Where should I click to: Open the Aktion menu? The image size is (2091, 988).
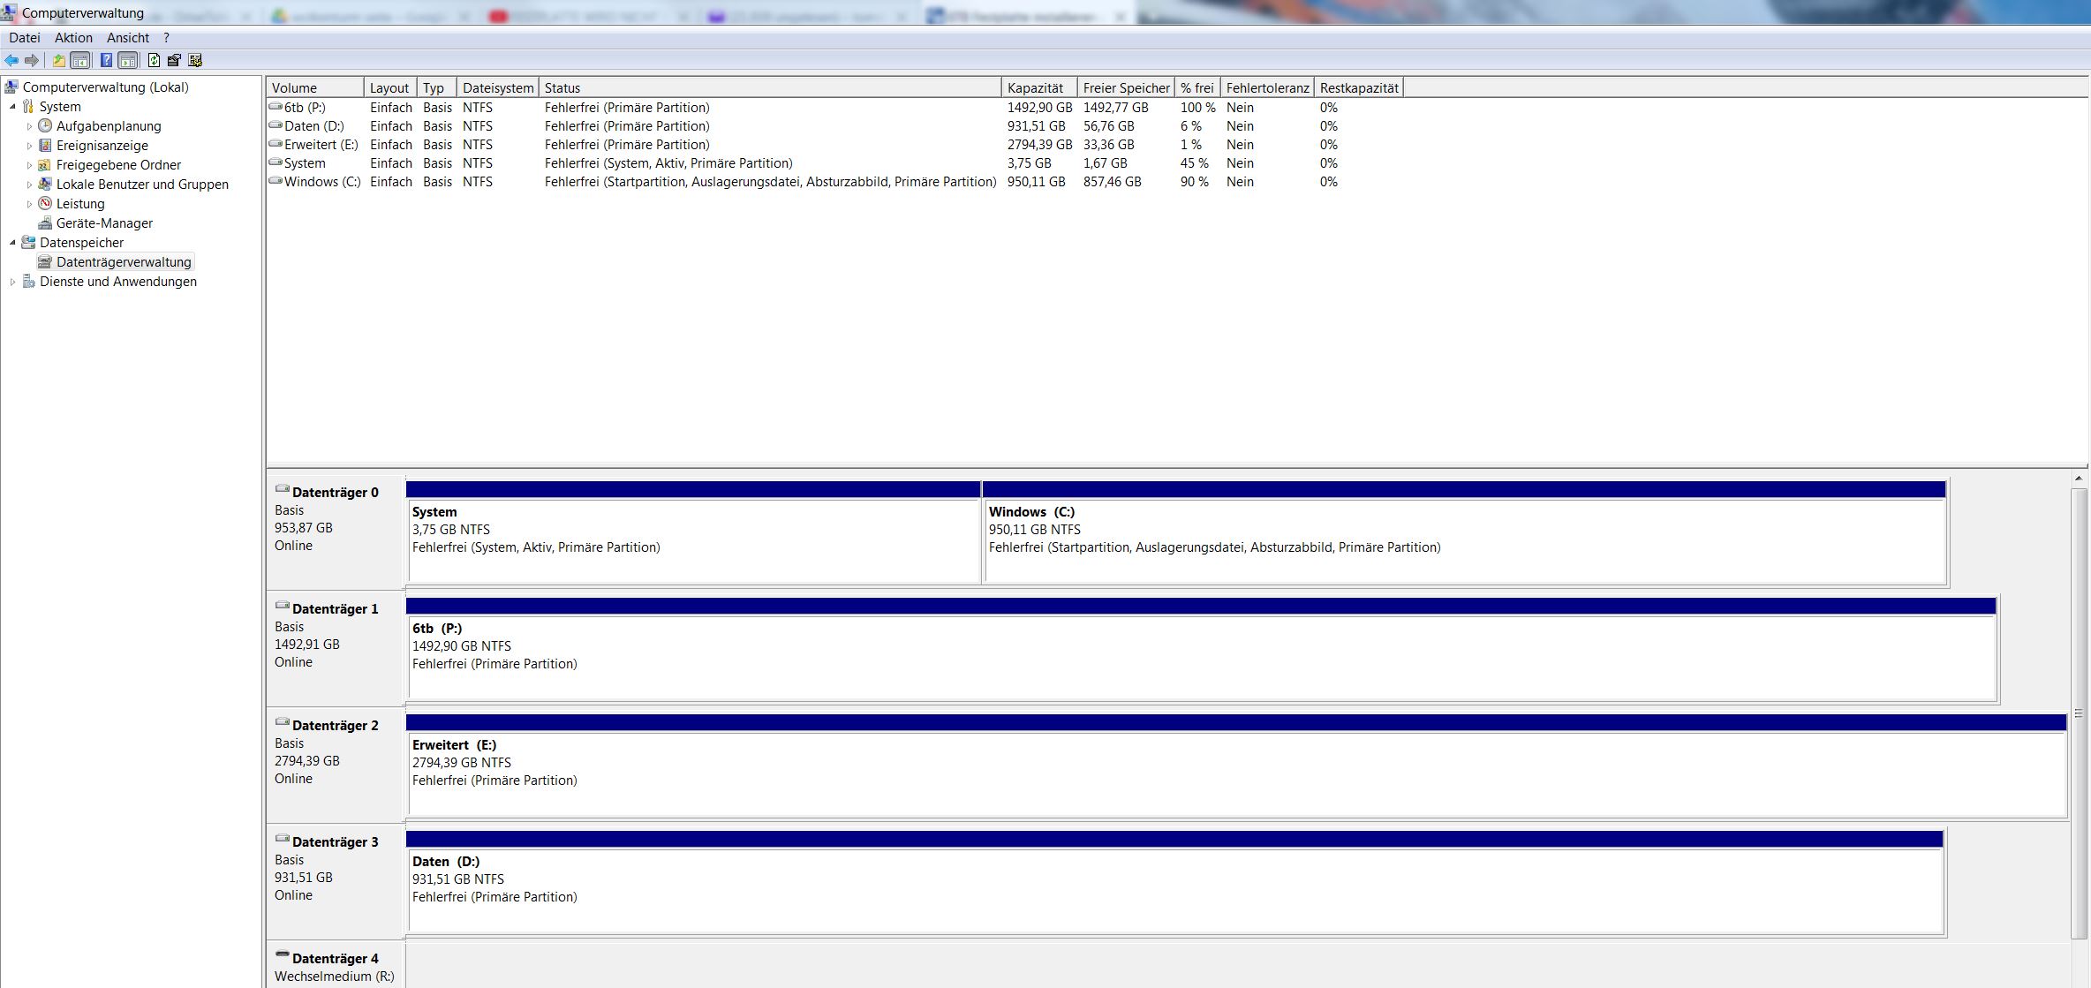[x=73, y=38]
